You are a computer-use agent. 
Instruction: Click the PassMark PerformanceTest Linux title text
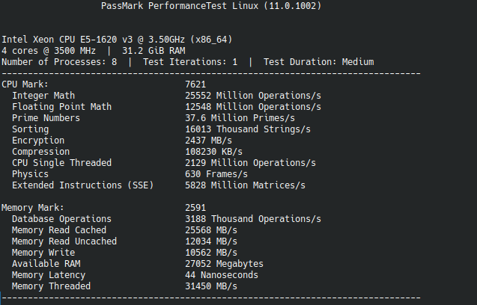tap(211, 6)
